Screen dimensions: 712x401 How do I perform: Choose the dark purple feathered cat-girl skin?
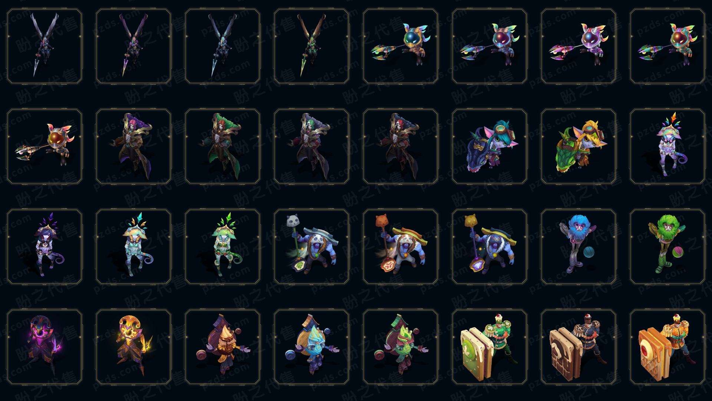coord(44,247)
